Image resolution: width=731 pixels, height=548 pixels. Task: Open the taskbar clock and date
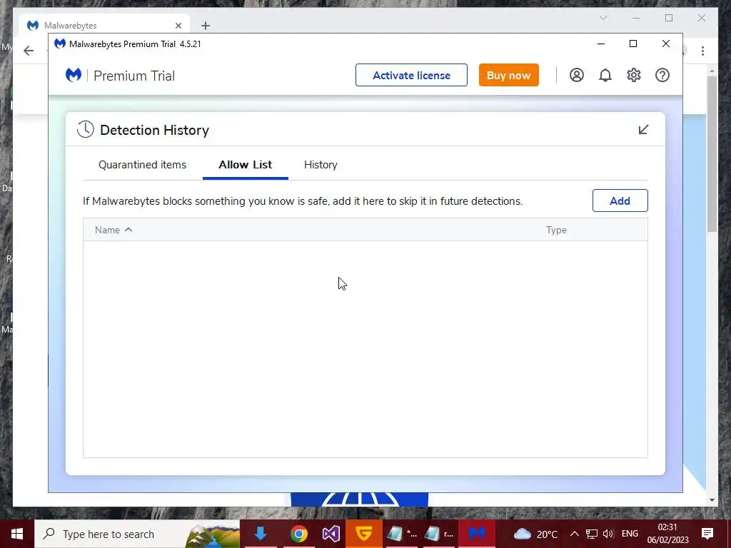pos(667,534)
